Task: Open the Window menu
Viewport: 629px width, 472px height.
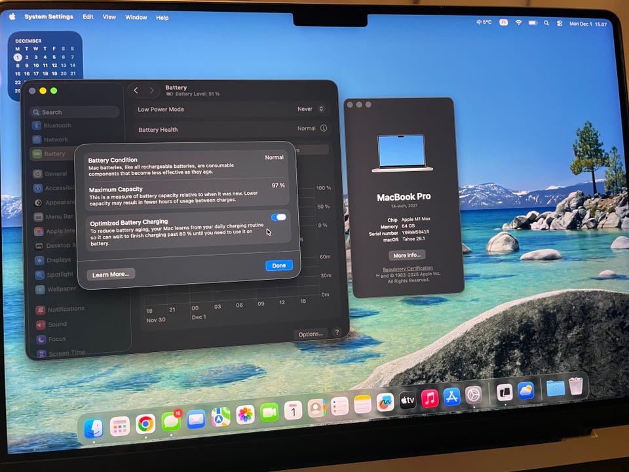Action: click(x=136, y=17)
